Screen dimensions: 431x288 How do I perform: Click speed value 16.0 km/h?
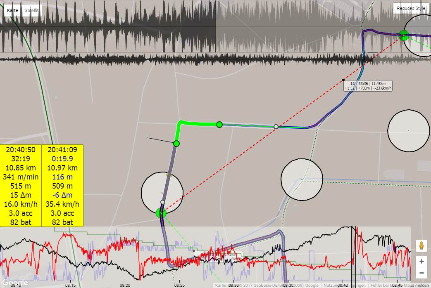point(21,204)
